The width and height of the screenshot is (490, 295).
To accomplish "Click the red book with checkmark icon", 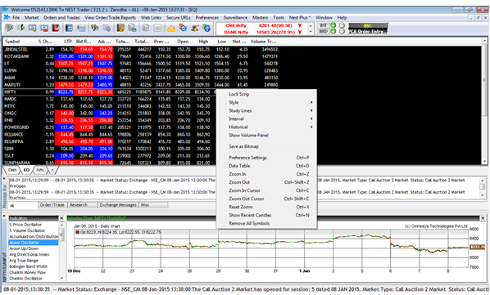I will [x=56, y=28].
